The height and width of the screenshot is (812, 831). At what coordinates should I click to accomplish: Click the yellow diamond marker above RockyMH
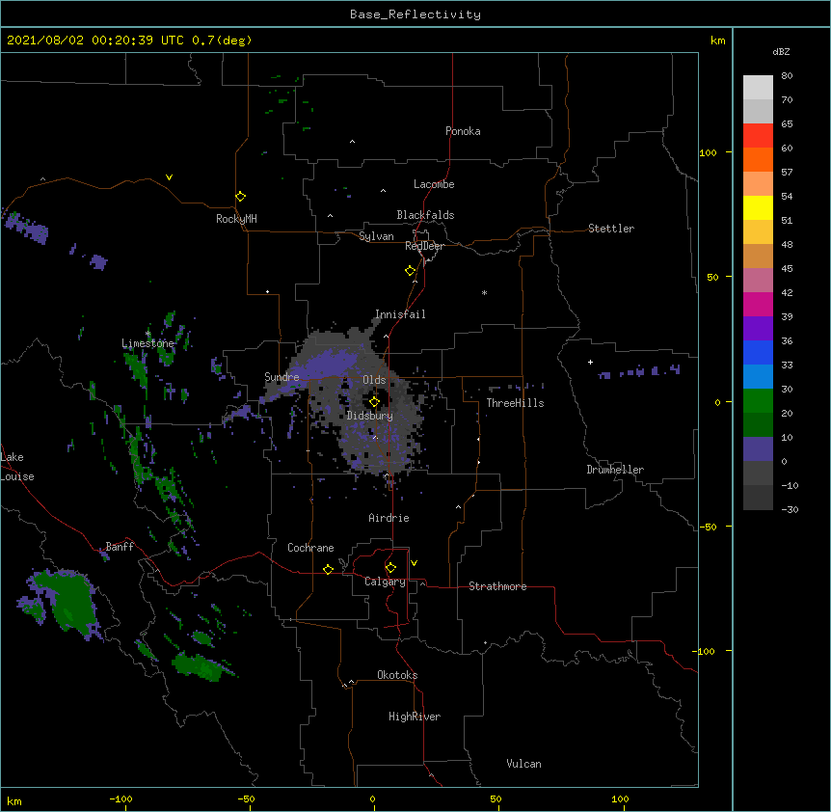tap(240, 197)
